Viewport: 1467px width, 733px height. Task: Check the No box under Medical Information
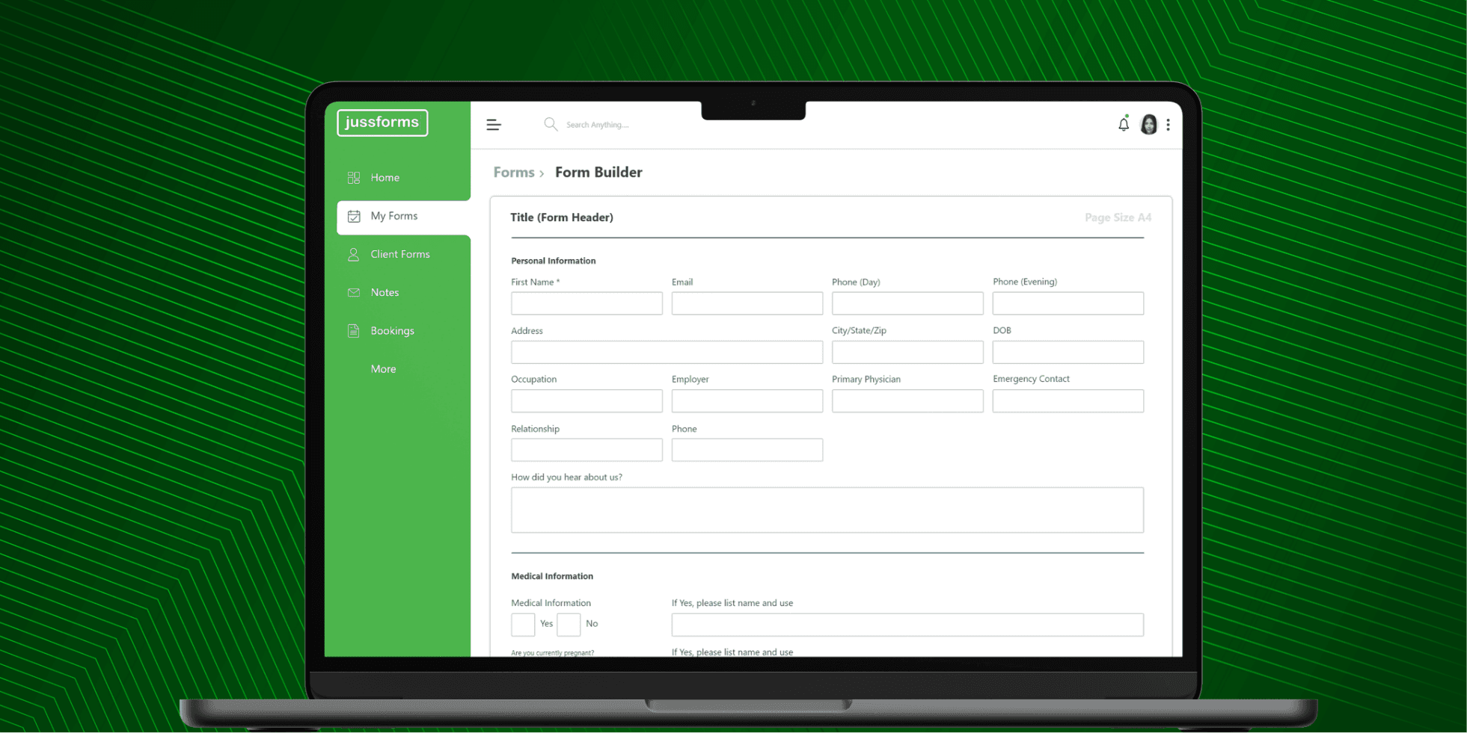tap(569, 625)
